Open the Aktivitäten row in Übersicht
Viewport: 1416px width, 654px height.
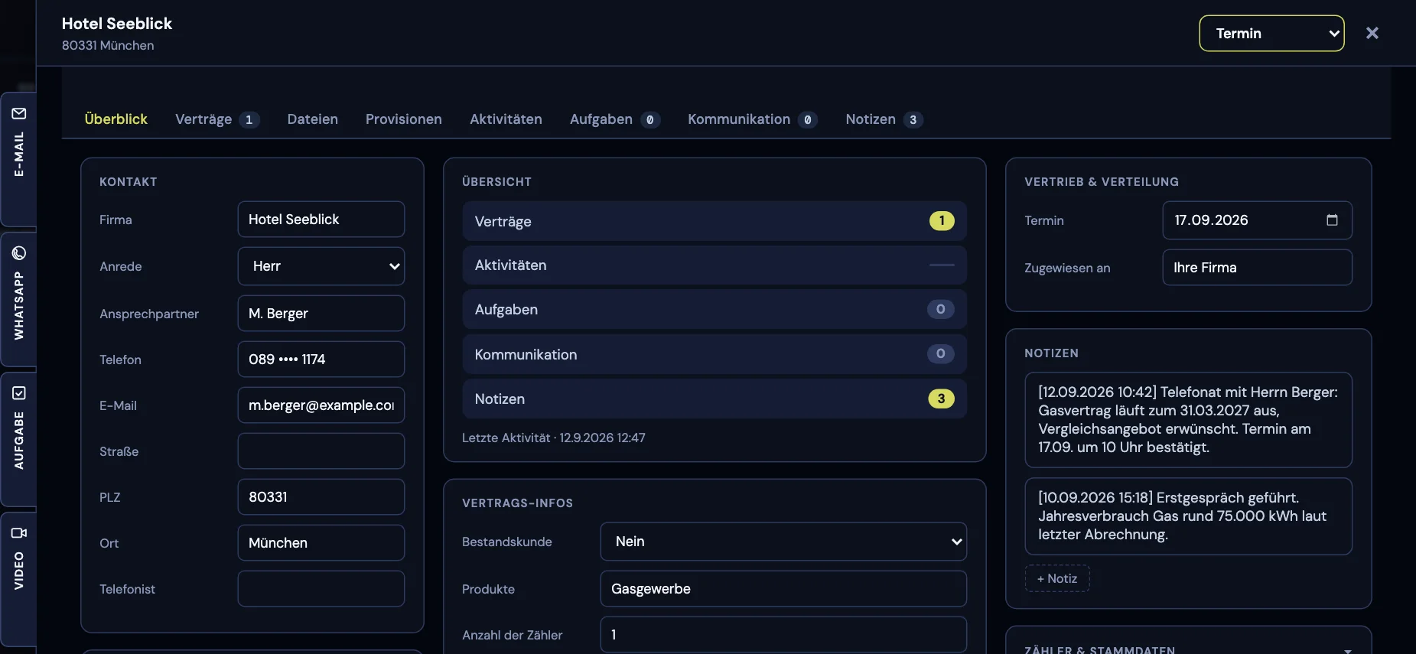[x=715, y=265]
